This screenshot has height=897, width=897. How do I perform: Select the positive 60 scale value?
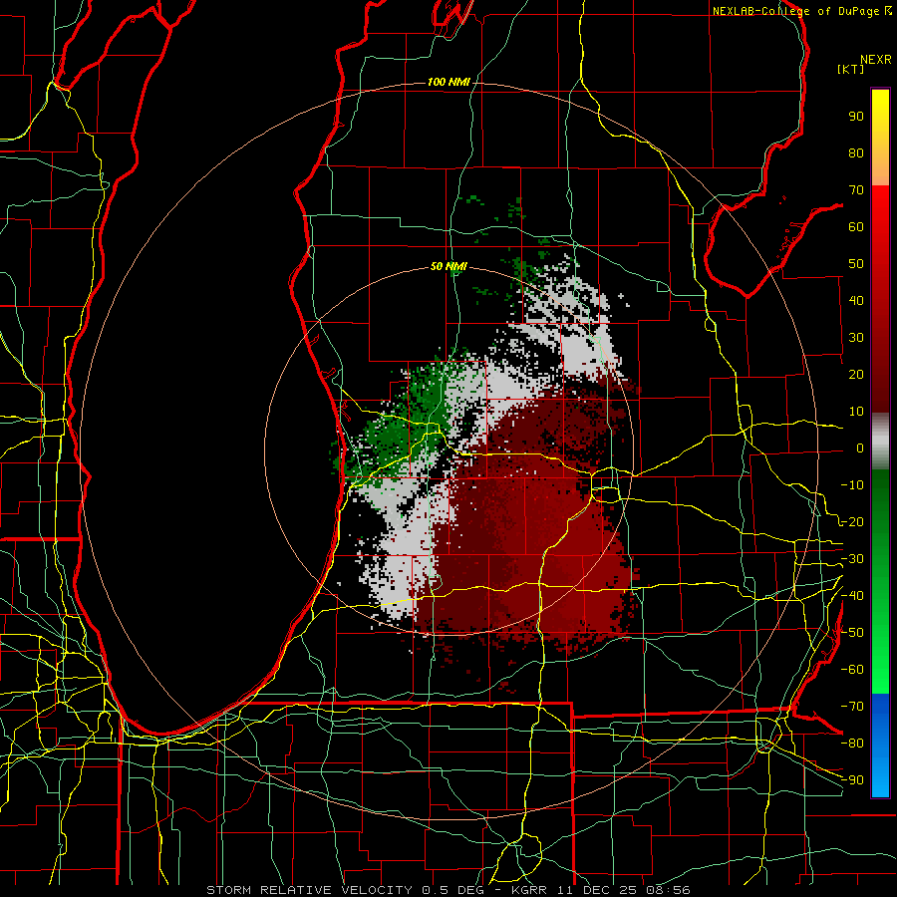coord(856,226)
